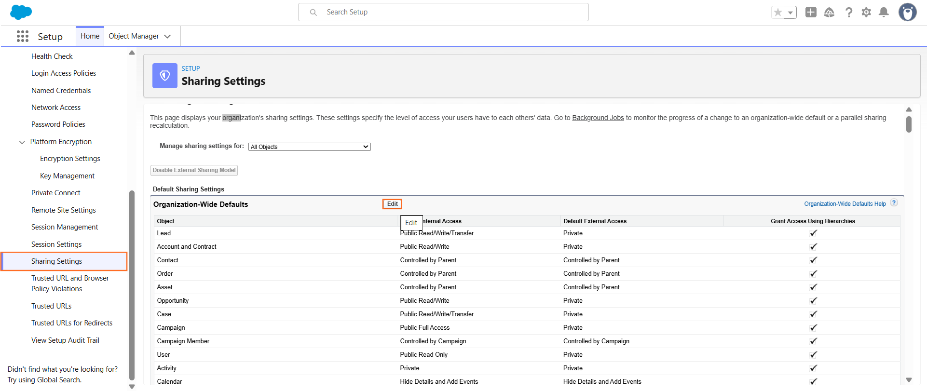Screen dimensions: 927x391
Task: Click Account and Contract hierarchy checkmark
Action: (x=813, y=246)
